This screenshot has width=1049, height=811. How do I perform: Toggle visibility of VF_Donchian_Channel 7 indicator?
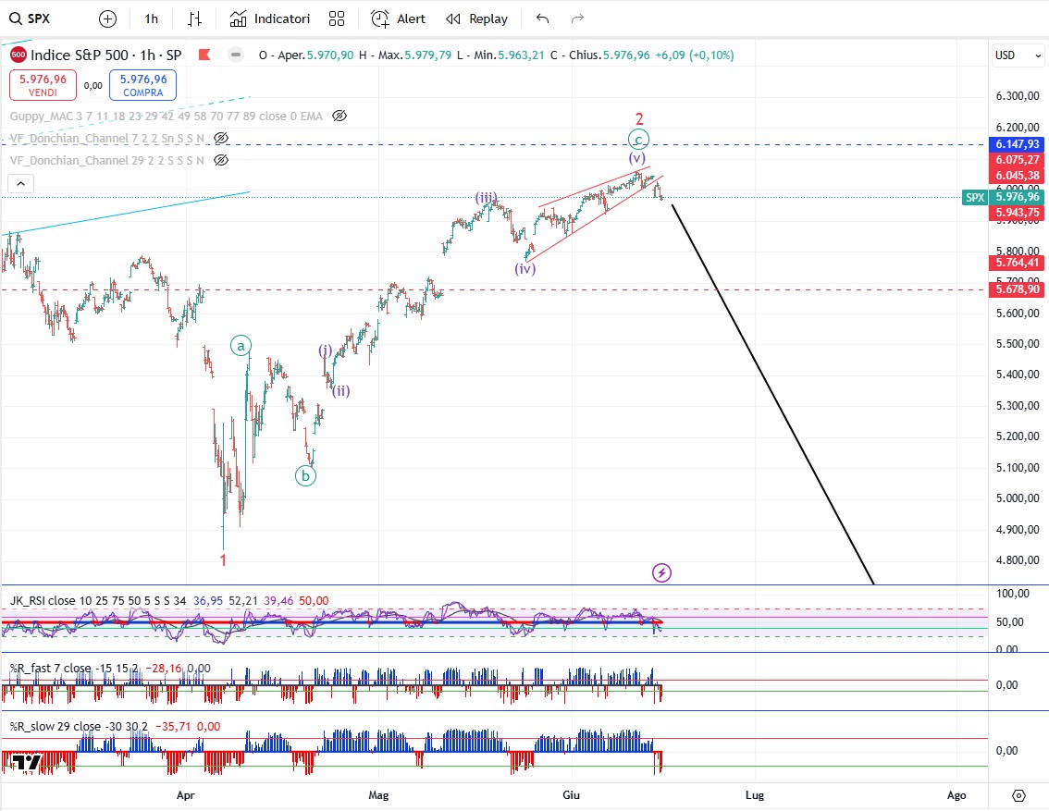(221, 139)
